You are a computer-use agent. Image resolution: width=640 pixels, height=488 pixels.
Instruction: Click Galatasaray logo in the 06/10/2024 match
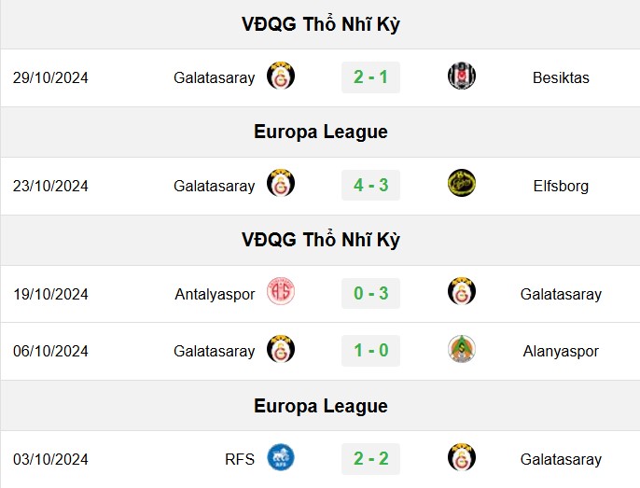click(281, 349)
